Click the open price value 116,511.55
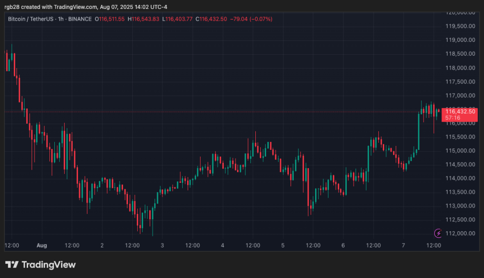This screenshot has width=484, height=278. tap(112, 19)
